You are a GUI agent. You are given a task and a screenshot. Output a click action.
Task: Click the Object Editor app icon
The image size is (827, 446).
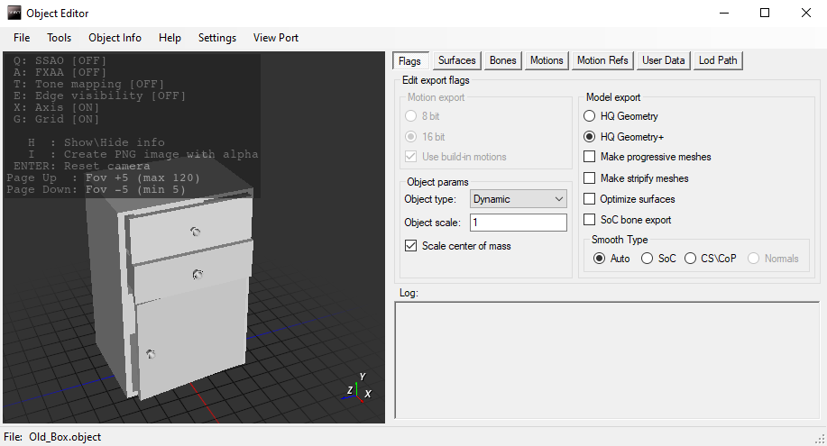(x=14, y=14)
